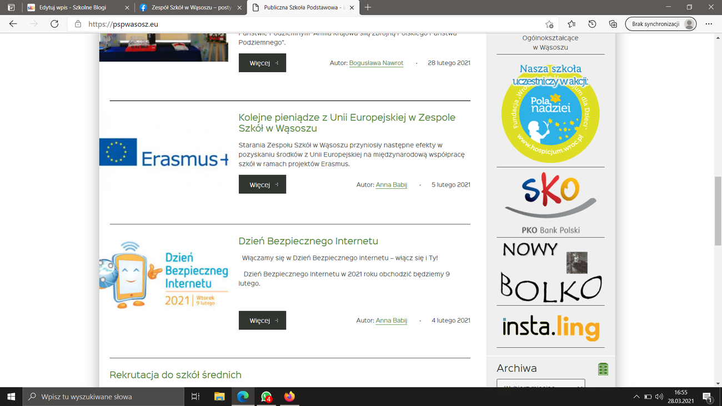Image resolution: width=722 pixels, height=406 pixels.
Task: Click Więcej button for Erasmus article
Action: tap(262, 184)
